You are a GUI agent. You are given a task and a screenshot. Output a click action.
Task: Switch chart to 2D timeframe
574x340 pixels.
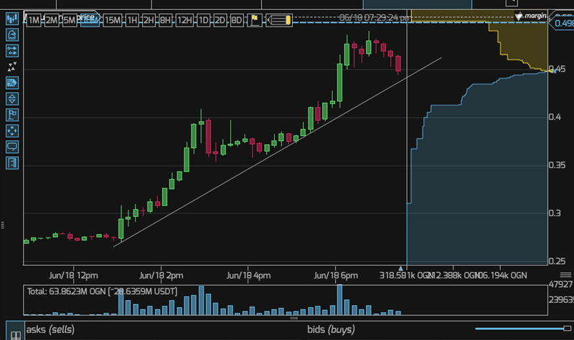pyautogui.click(x=220, y=20)
